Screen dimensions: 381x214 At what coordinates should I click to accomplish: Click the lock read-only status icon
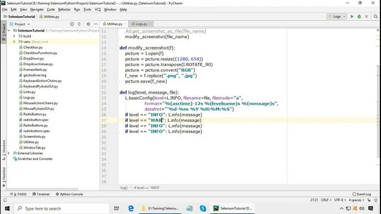(x=369, y=200)
